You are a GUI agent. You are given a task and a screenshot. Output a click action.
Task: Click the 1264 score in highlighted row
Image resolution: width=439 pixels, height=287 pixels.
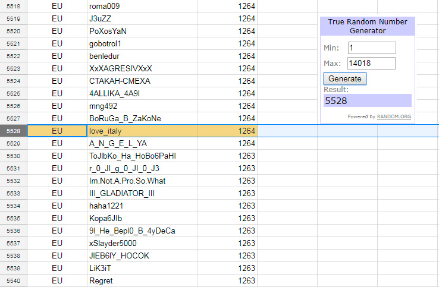[246, 131]
